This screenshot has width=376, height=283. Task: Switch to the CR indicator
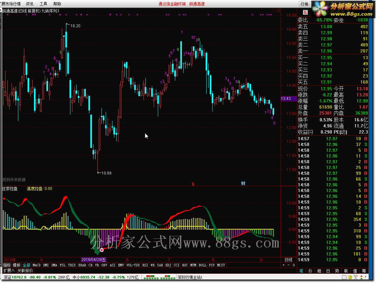coord(90,265)
